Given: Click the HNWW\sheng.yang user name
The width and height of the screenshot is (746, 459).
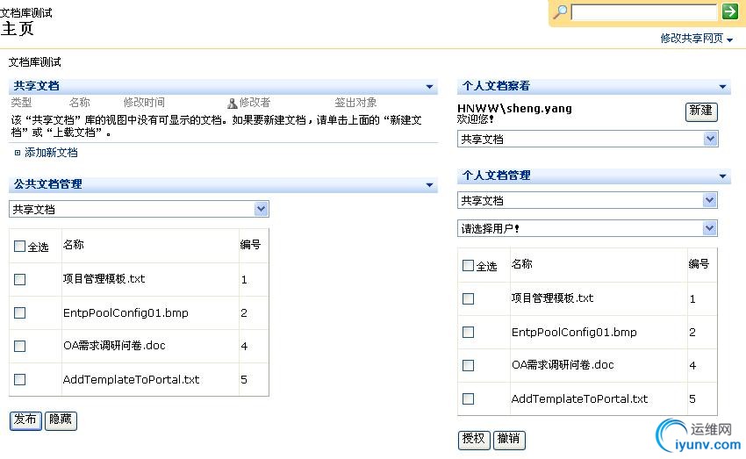Looking at the screenshot, I should pyautogui.click(x=514, y=109).
